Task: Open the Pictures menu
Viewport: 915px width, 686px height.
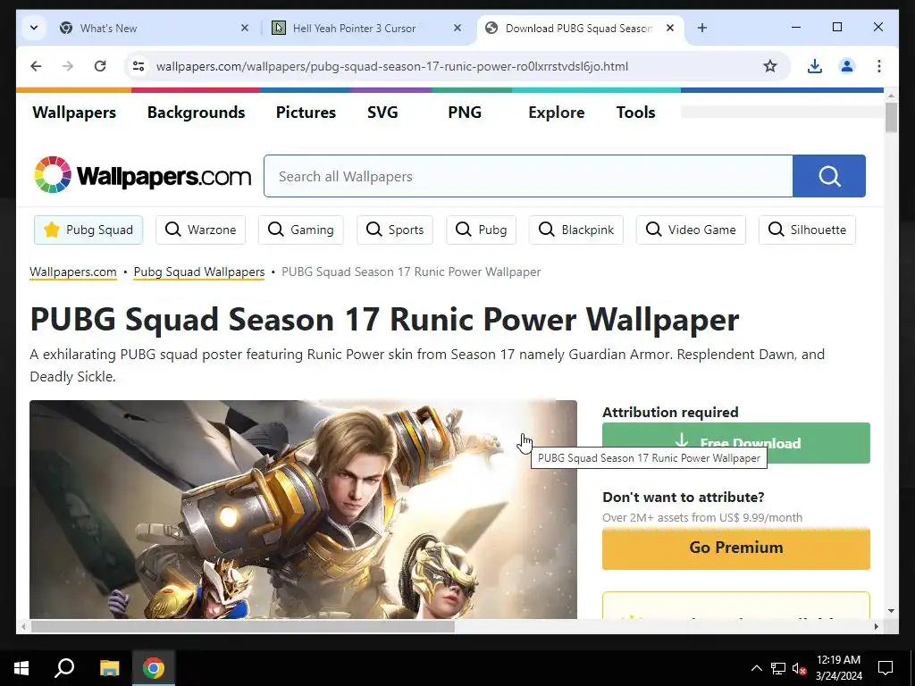Action: [x=306, y=113]
